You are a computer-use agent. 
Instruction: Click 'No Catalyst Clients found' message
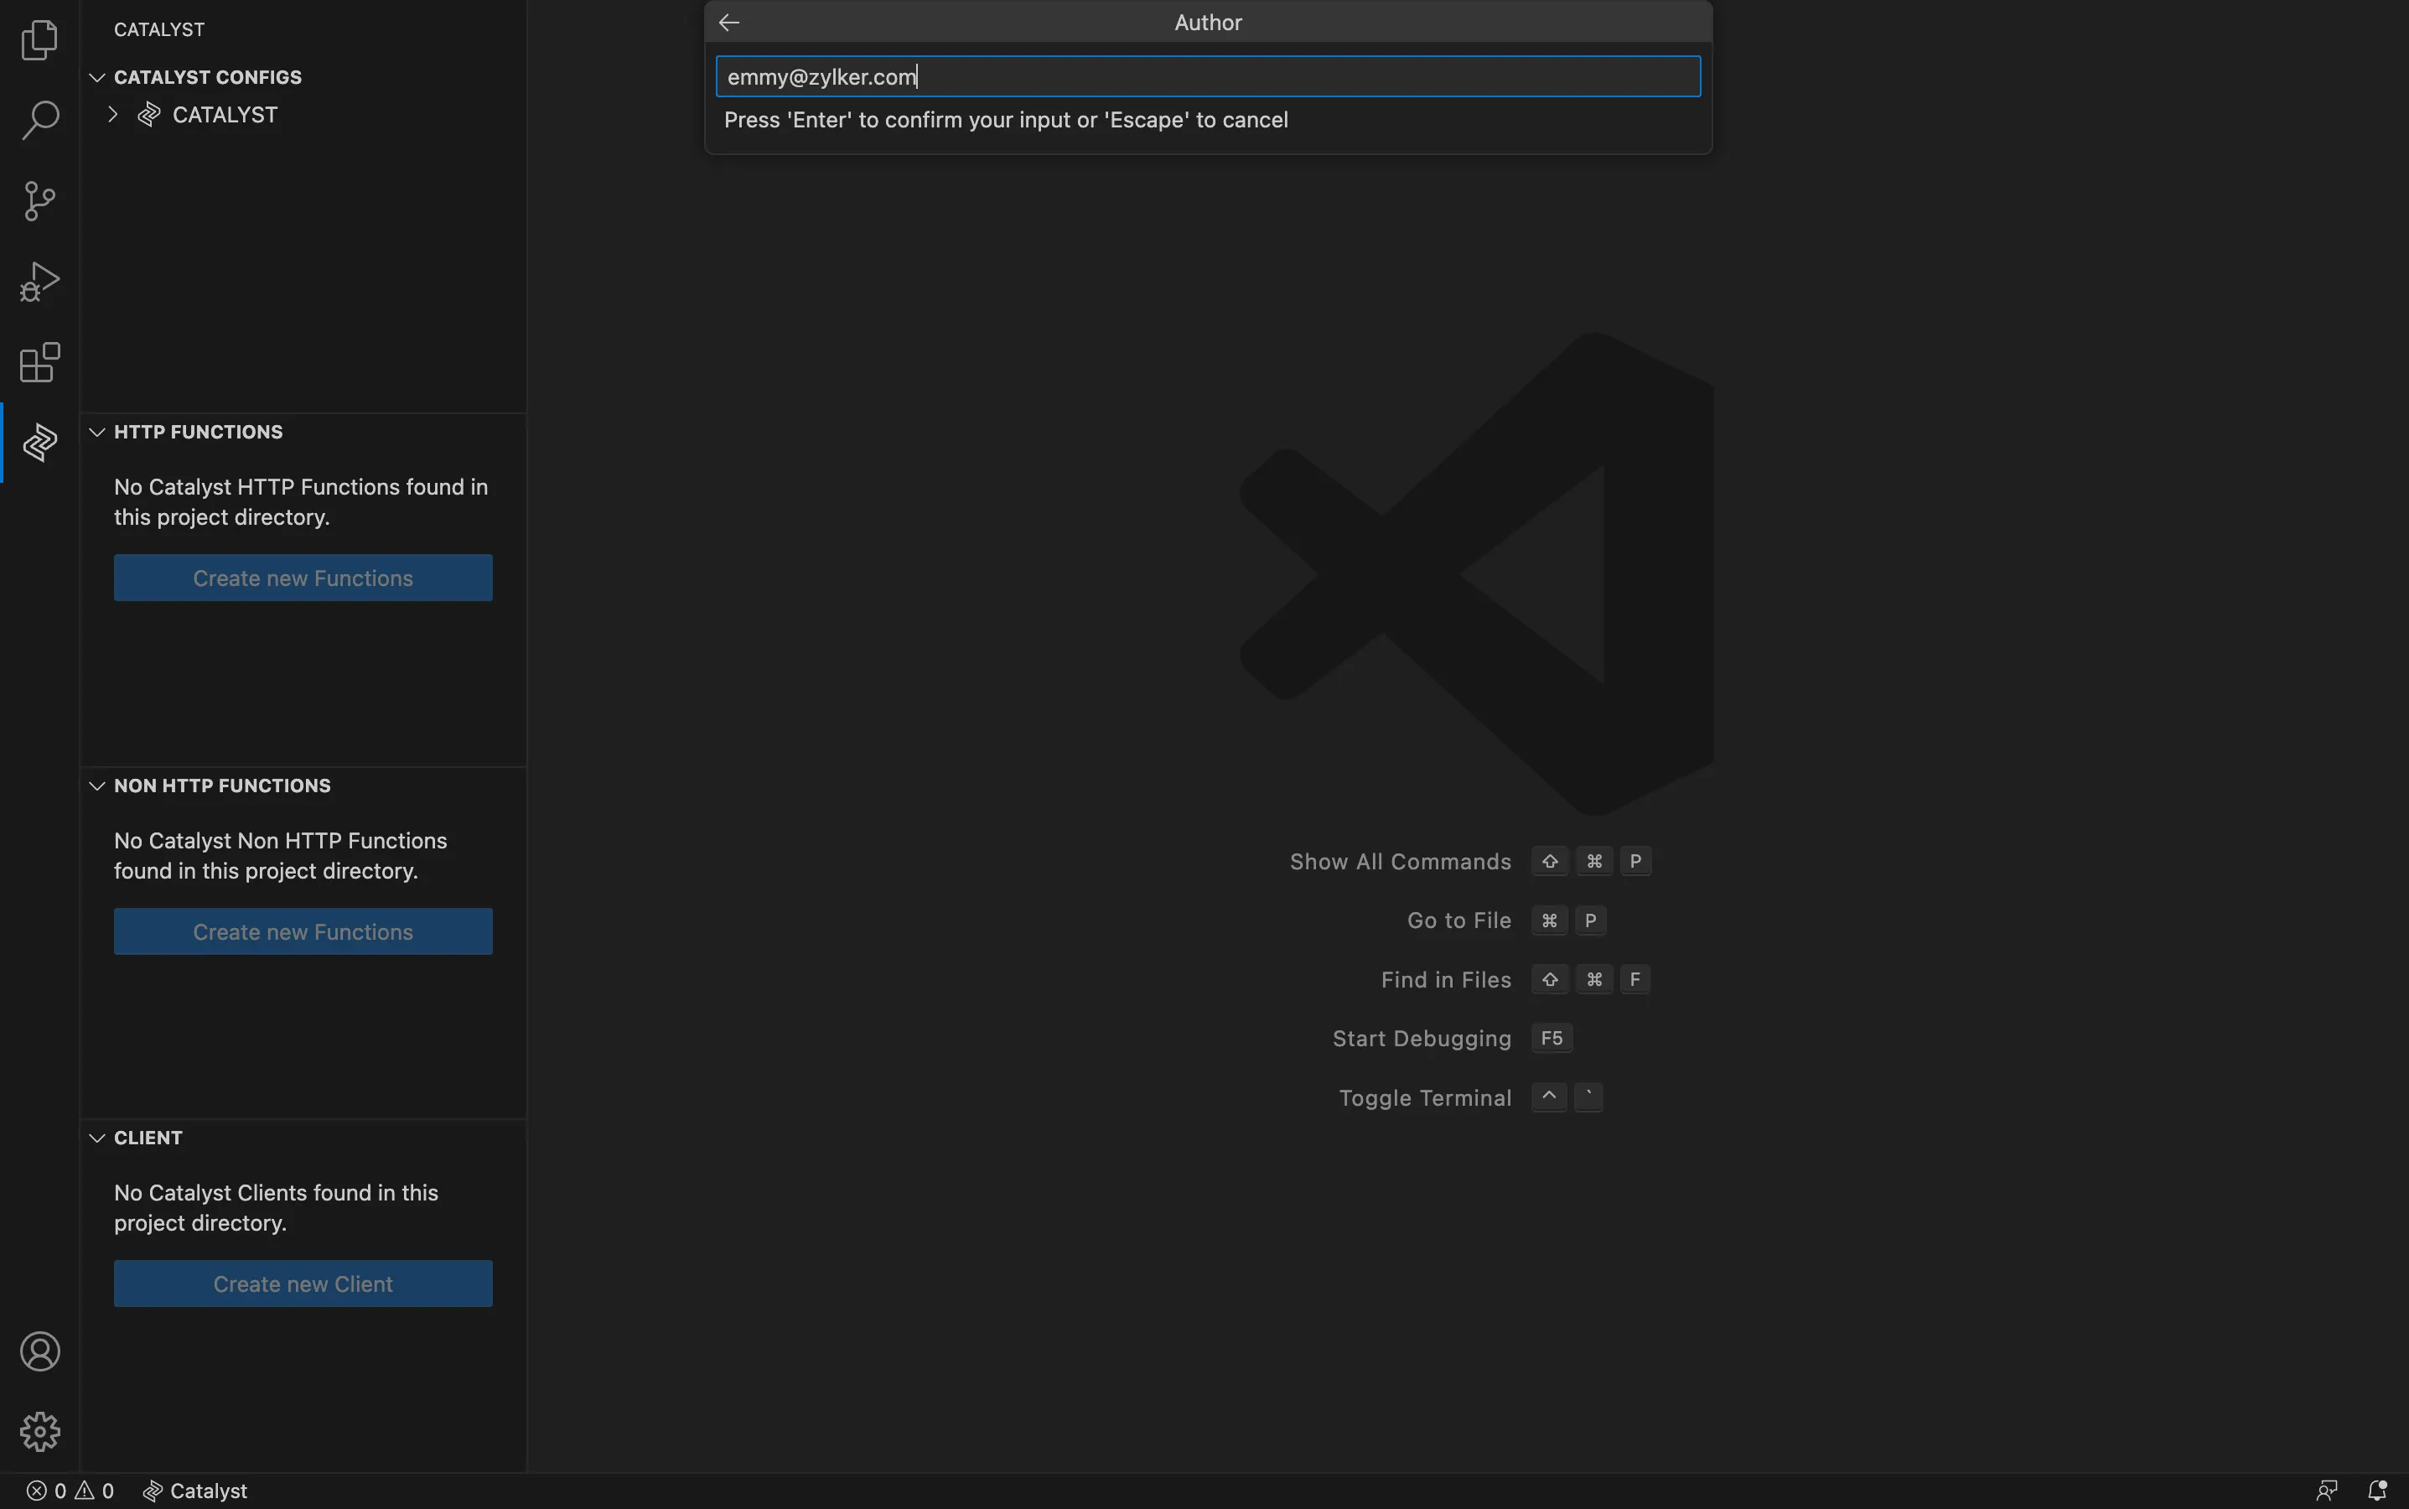[x=277, y=1207]
